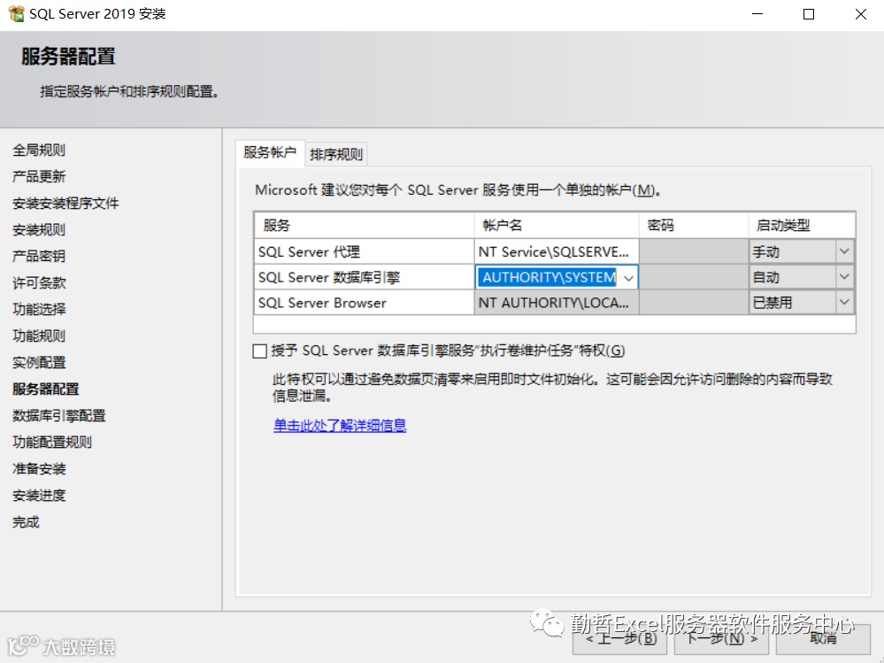Expand the account name dropdown for 数据库引擎
The image size is (884, 663).
[x=628, y=277]
